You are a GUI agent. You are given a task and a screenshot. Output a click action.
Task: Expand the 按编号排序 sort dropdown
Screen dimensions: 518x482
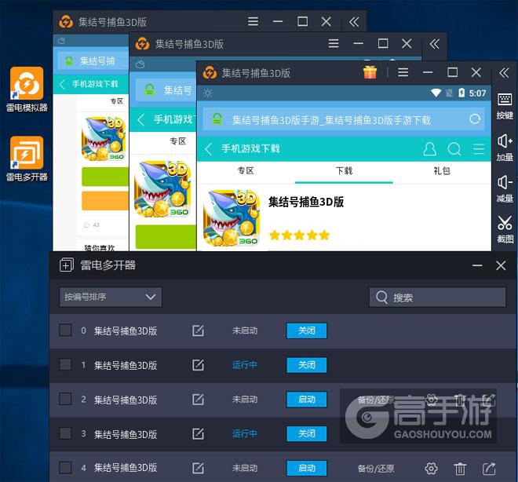pos(111,297)
